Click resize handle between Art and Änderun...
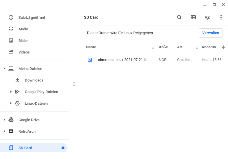This screenshot has height=159, width=228. (197, 47)
